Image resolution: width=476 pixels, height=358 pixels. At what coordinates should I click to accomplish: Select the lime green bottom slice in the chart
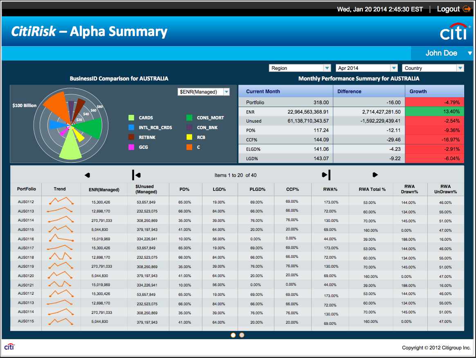70,145
